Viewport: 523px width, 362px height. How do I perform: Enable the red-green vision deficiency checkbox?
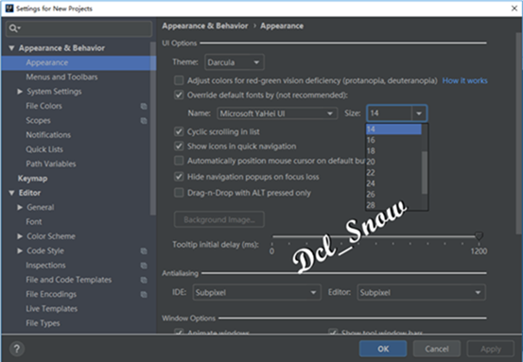point(179,80)
